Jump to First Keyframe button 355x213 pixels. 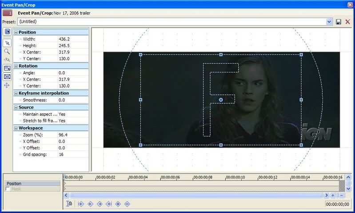(81, 204)
